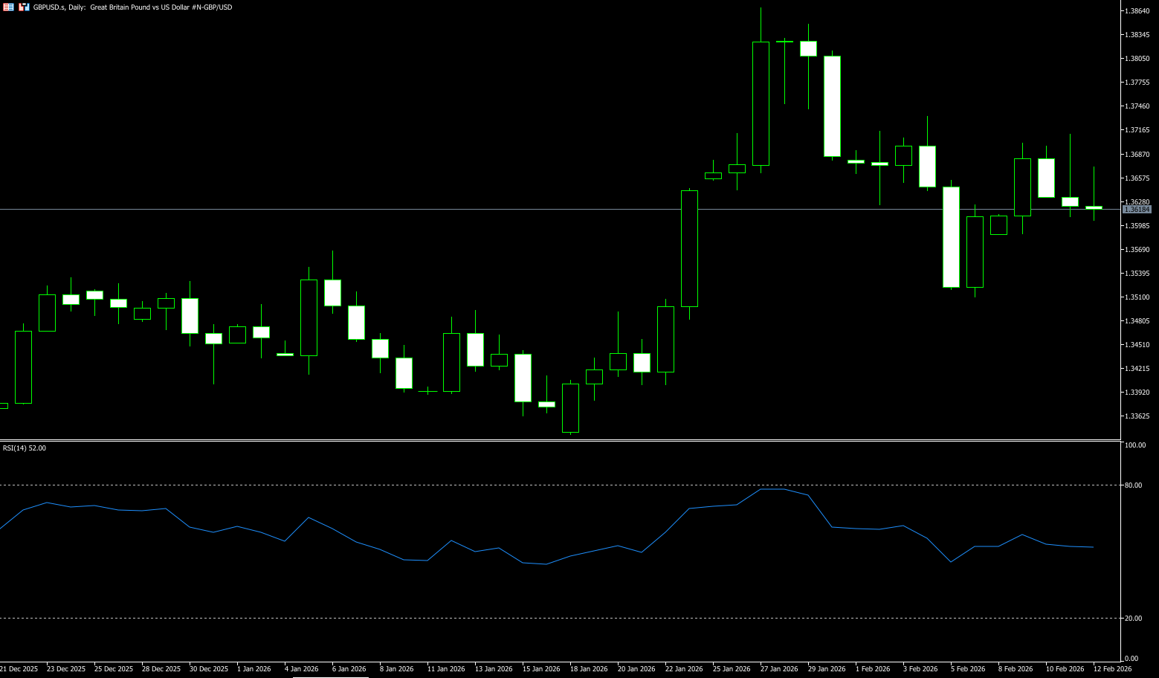Viewport: 1159px width, 678px height.
Task: Select the current price label 1.36184
Action: pos(1137,210)
